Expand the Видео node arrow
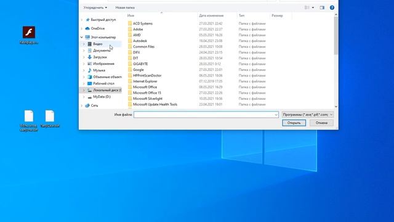 click(x=84, y=44)
